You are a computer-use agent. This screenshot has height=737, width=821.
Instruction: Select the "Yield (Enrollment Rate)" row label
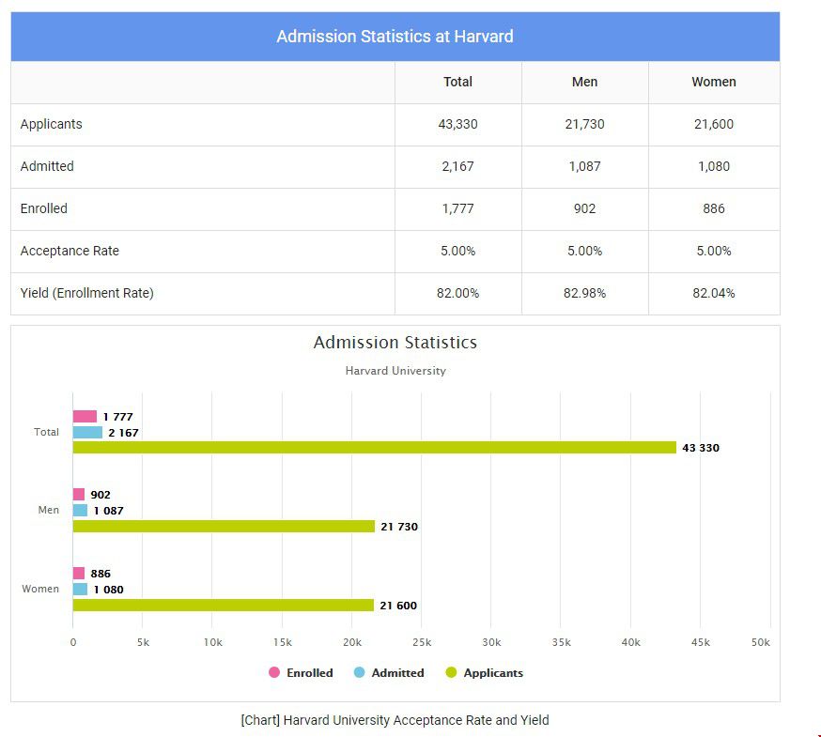point(87,293)
